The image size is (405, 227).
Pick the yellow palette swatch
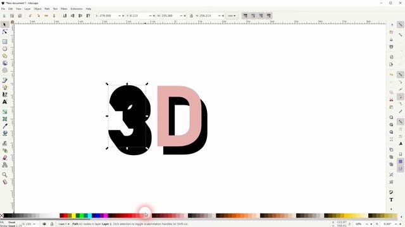[x=73, y=216]
